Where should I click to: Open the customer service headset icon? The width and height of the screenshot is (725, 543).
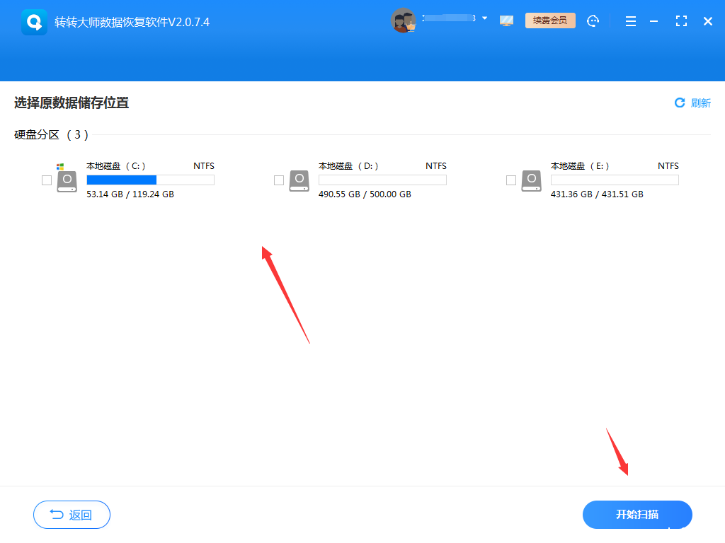click(x=593, y=21)
